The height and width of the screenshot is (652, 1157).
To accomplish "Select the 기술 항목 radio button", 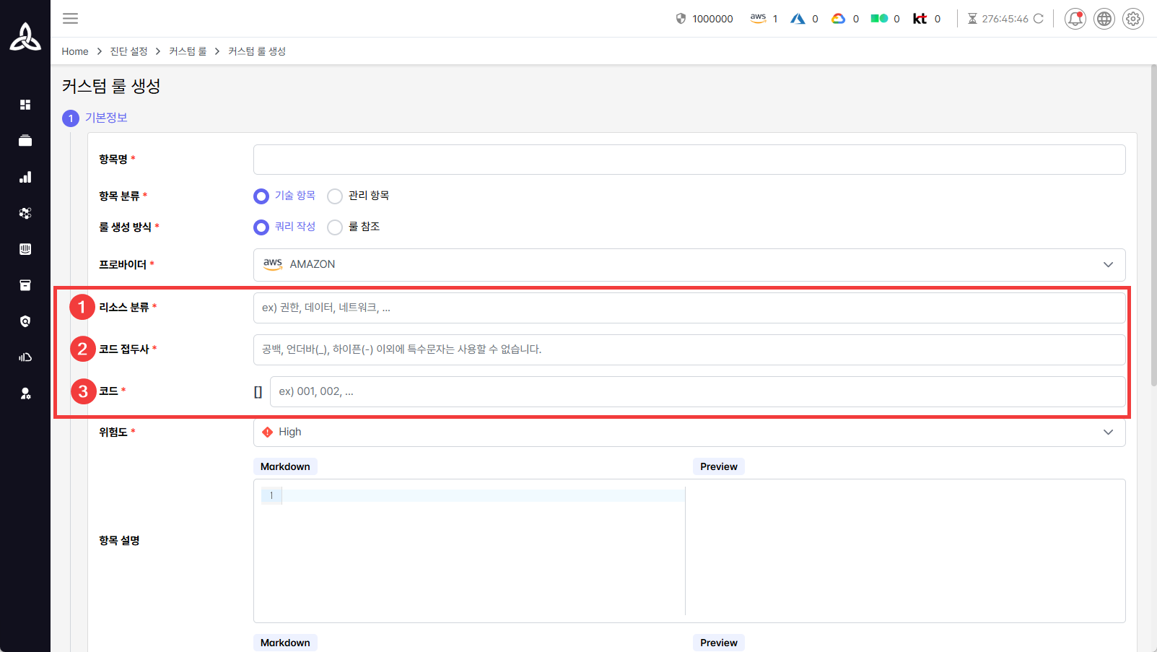I will 261,196.
